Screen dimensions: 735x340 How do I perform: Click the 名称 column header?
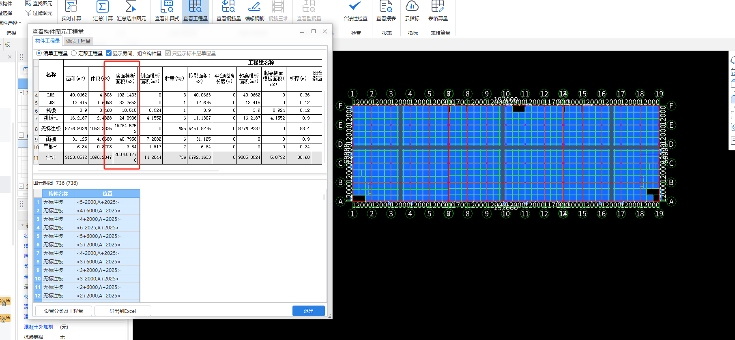51,75
